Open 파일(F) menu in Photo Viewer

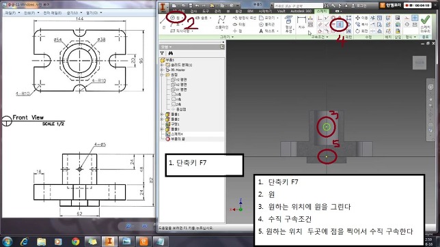coord(12,13)
